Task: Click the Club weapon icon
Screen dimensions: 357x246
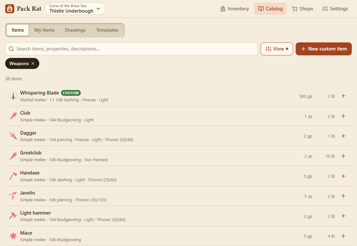Action: click(13, 116)
